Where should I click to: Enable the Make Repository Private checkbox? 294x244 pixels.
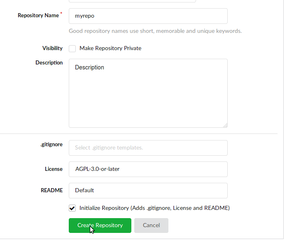coord(72,48)
